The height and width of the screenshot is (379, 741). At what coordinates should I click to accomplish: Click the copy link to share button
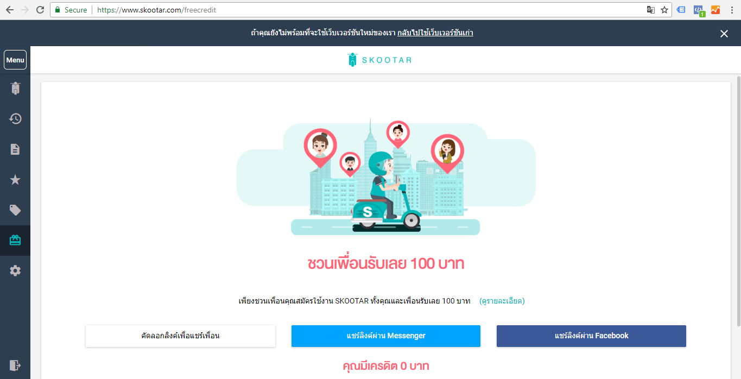[x=180, y=336]
